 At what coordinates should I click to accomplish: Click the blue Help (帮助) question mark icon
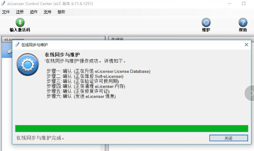(x=243, y=23)
